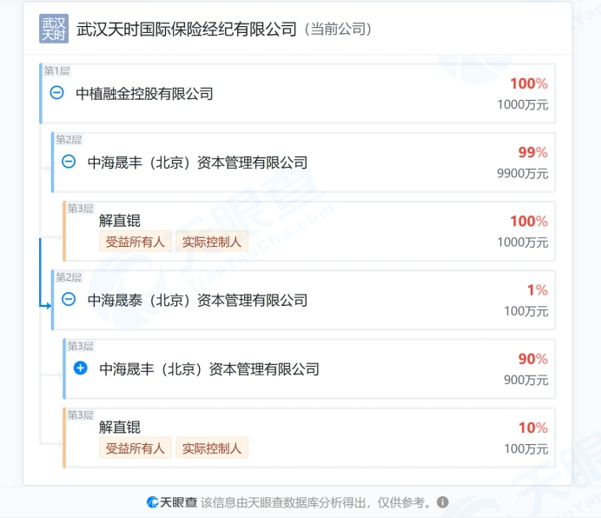Click the 第1层 layer label

click(x=56, y=70)
